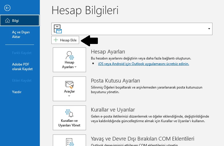Click the 'Bu hesabın ayarlarını değiştirin' description
Screen dimensions: 224x146
pos(141,58)
